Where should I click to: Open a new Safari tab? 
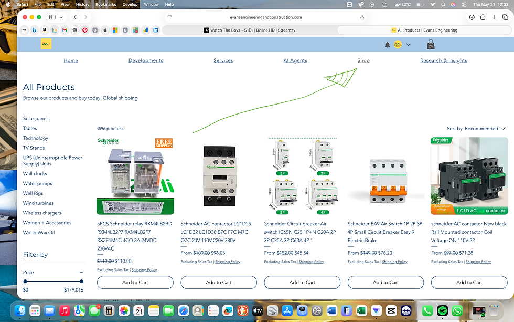click(x=494, y=17)
